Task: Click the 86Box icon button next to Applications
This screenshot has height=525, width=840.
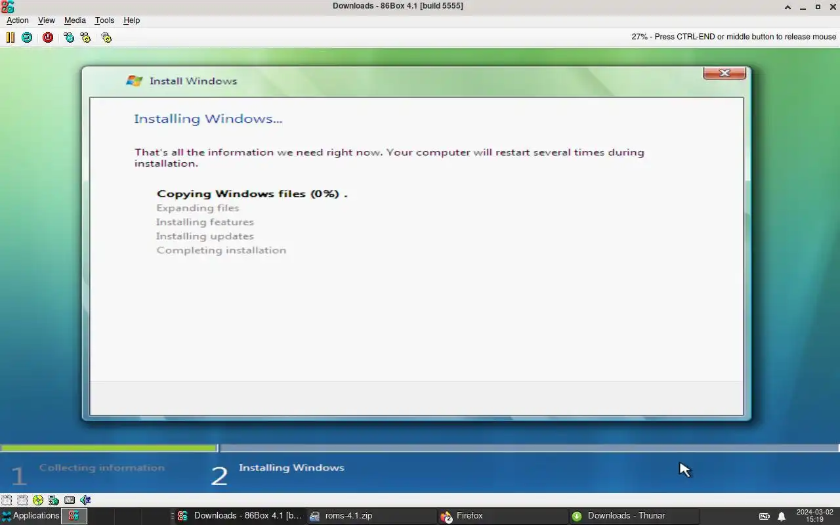Action: (x=74, y=516)
